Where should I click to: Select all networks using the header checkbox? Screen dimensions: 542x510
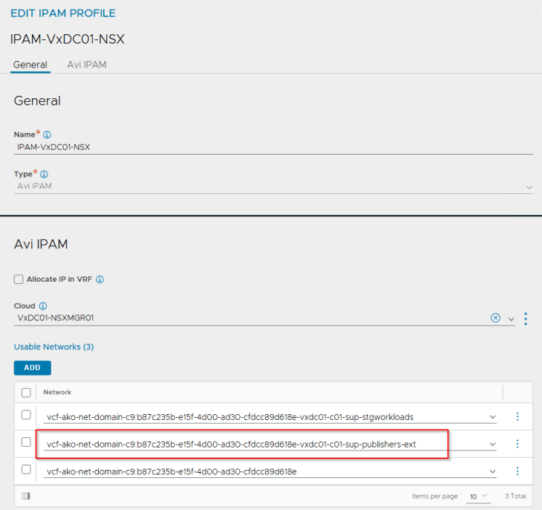pos(26,393)
